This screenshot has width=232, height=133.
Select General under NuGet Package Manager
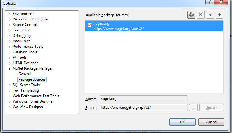(25, 74)
